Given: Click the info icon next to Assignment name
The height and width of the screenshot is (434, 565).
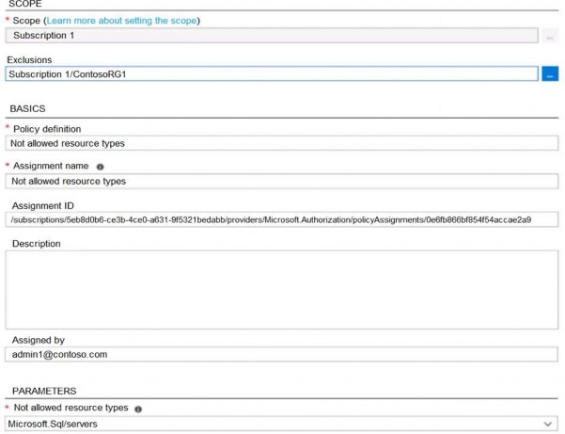Looking at the screenshot, I should pyautogui.click(x=101, y=167).
